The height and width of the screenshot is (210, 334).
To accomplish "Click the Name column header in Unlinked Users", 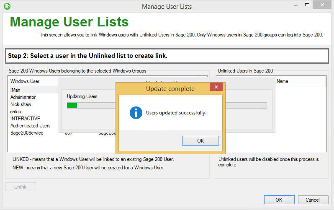I will point(283,81).
